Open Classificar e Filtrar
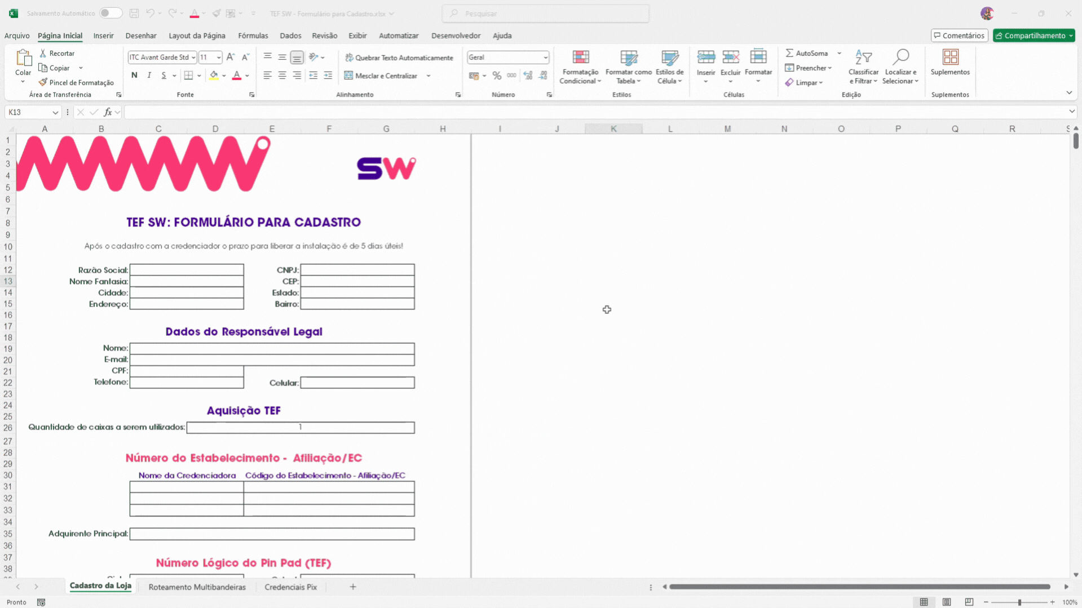The width and height of the screenshot is (1082, 608). 863,67
